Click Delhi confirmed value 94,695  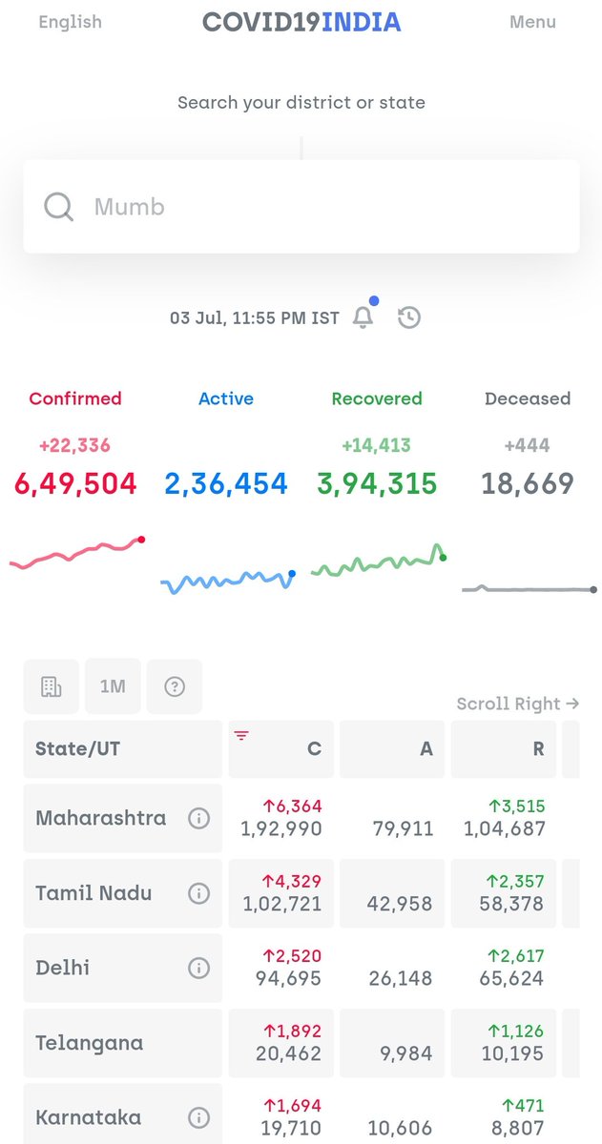point(288,978)
